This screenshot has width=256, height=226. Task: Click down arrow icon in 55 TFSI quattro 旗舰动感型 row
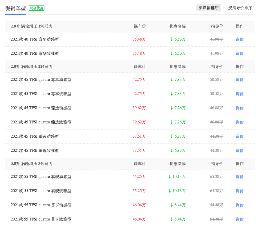(170, 177)
